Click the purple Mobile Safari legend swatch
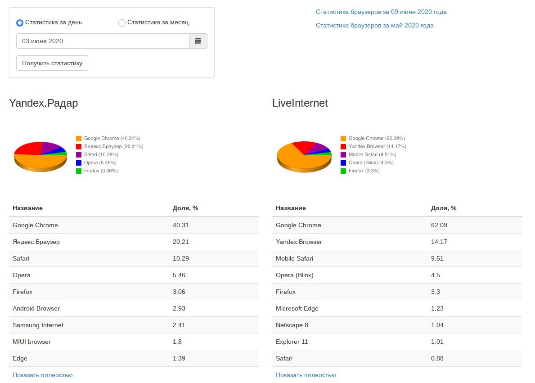The height and width of the screenshot is (383, 535). pyautogui.click(x=343, y=155)
